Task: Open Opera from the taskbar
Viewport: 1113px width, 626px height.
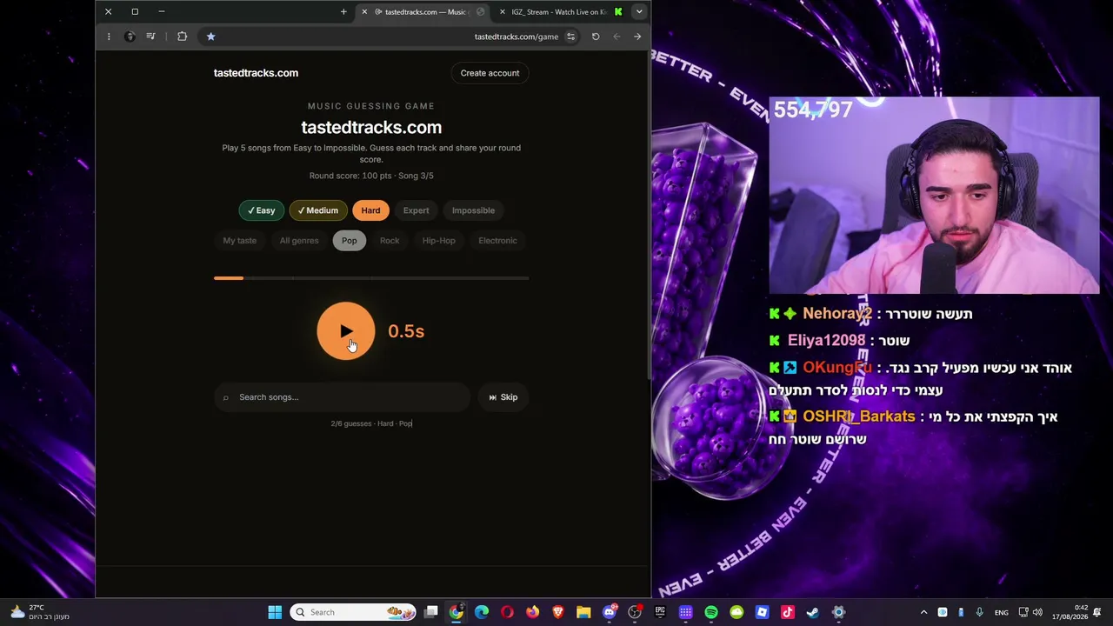Action: click(x=507, y=612)
